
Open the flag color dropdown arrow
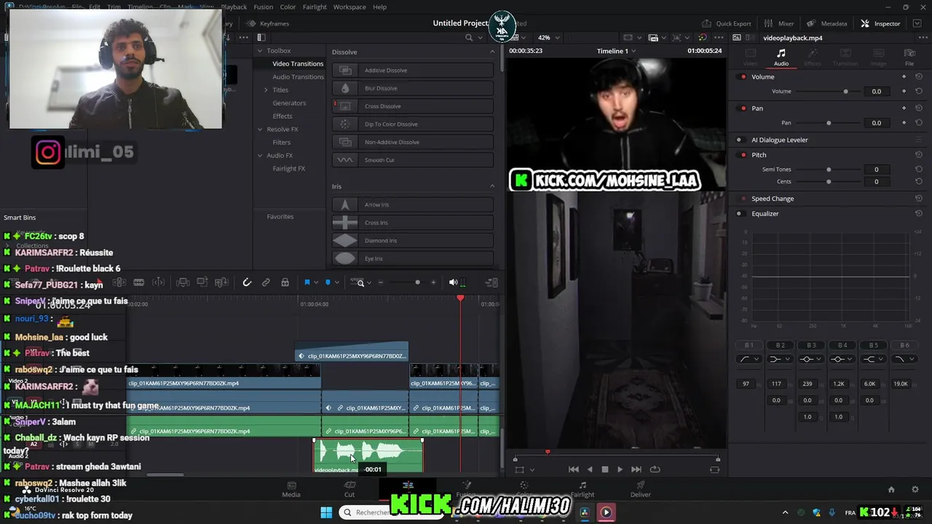pyautogui.click(x=316, y=282)
